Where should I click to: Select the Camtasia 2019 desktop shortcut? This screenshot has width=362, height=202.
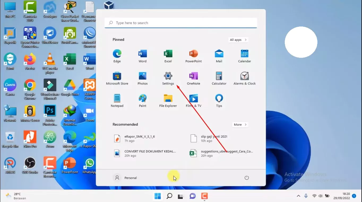(30, 11)
